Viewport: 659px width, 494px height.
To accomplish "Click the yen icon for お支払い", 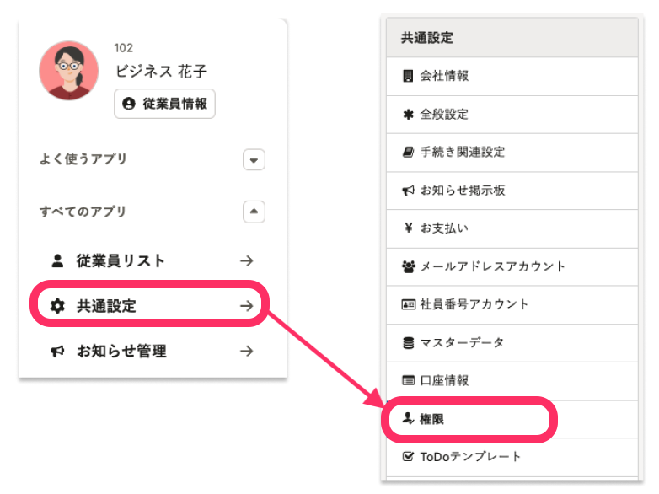I will [408, 228].
